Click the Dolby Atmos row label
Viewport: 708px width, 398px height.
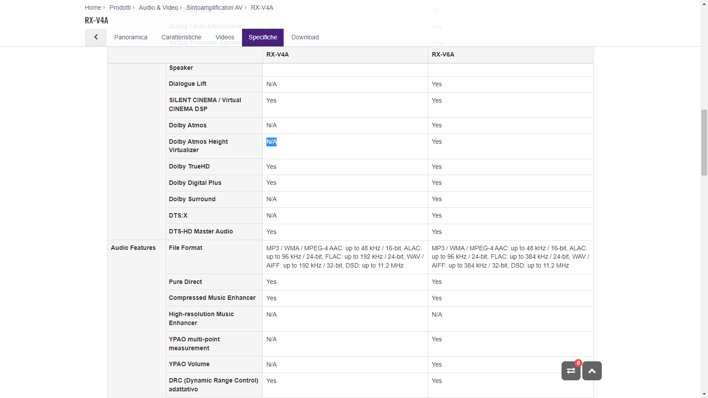(x=188, y=125)
